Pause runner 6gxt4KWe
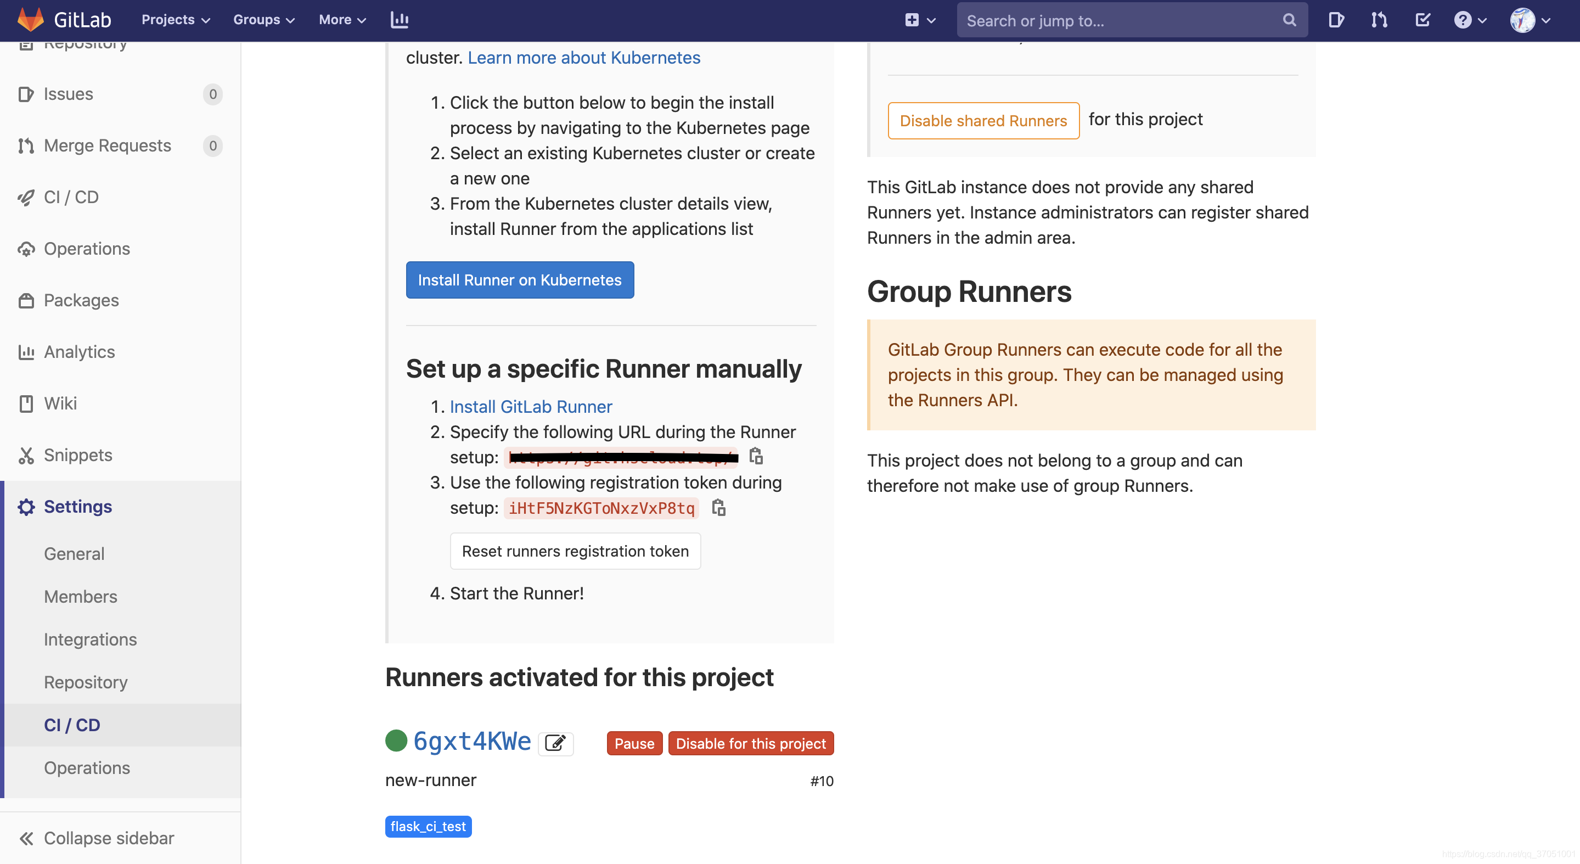This screenshot has width=1580, height=864. tap(634, 743)
